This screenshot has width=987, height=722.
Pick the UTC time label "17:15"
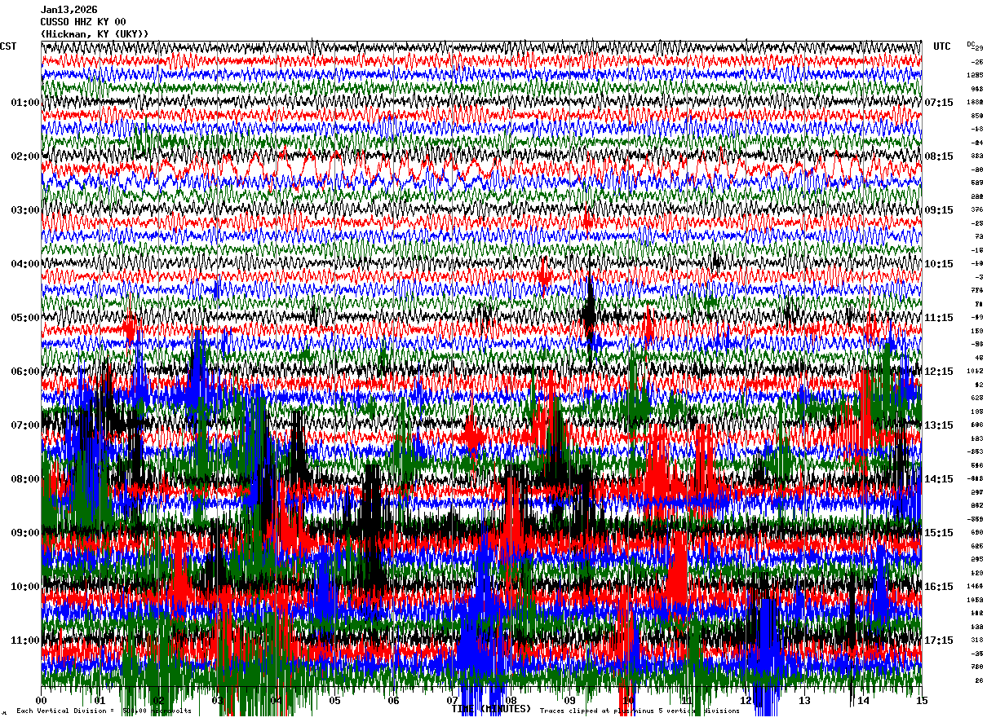tap(939, 641)
